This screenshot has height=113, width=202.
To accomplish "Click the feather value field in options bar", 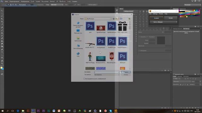I will (30, 5).
